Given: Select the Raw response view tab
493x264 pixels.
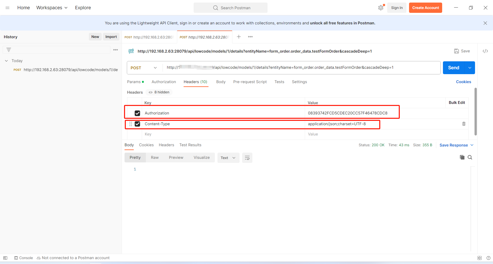Looking at the screenshot, I should 155,158.
